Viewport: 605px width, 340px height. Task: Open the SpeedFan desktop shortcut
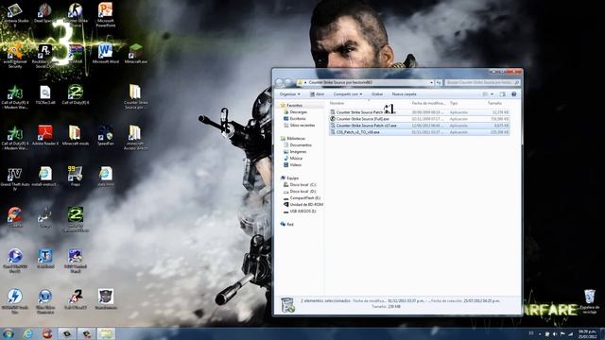point(105,136)
